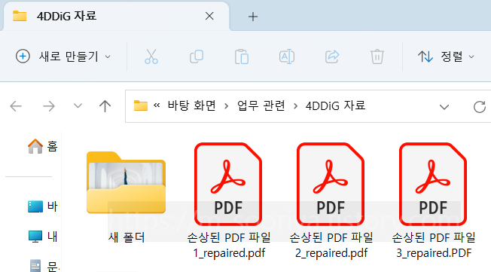Click the Rename icon in toolbar
491x272 pixels.
tap(287, 57)
